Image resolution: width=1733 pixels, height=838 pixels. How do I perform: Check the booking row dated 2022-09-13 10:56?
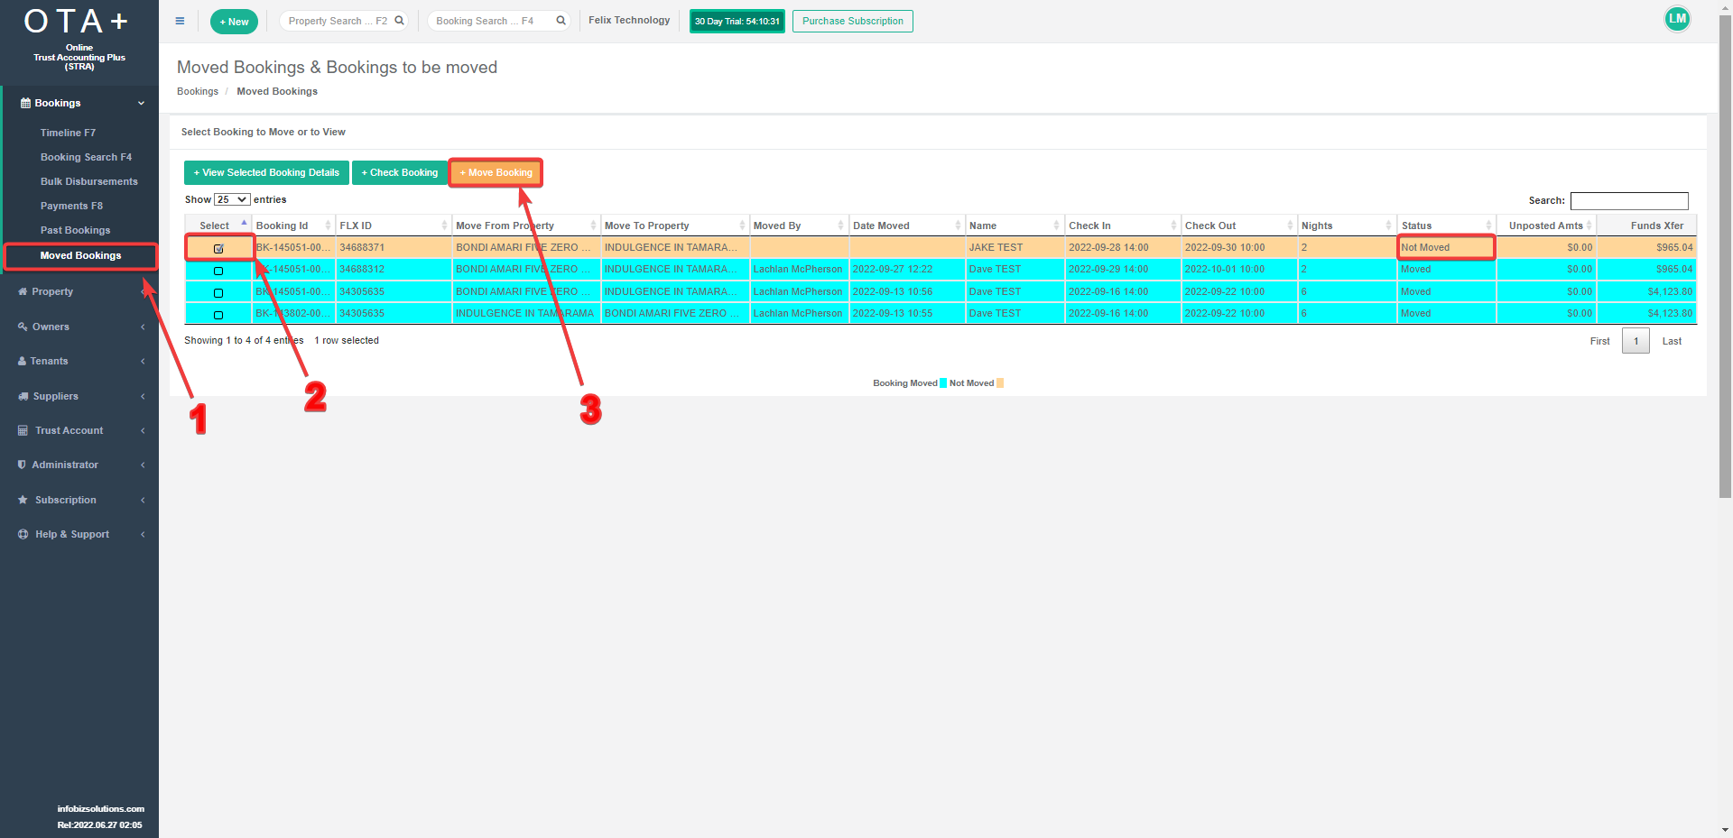coord(218,293)
